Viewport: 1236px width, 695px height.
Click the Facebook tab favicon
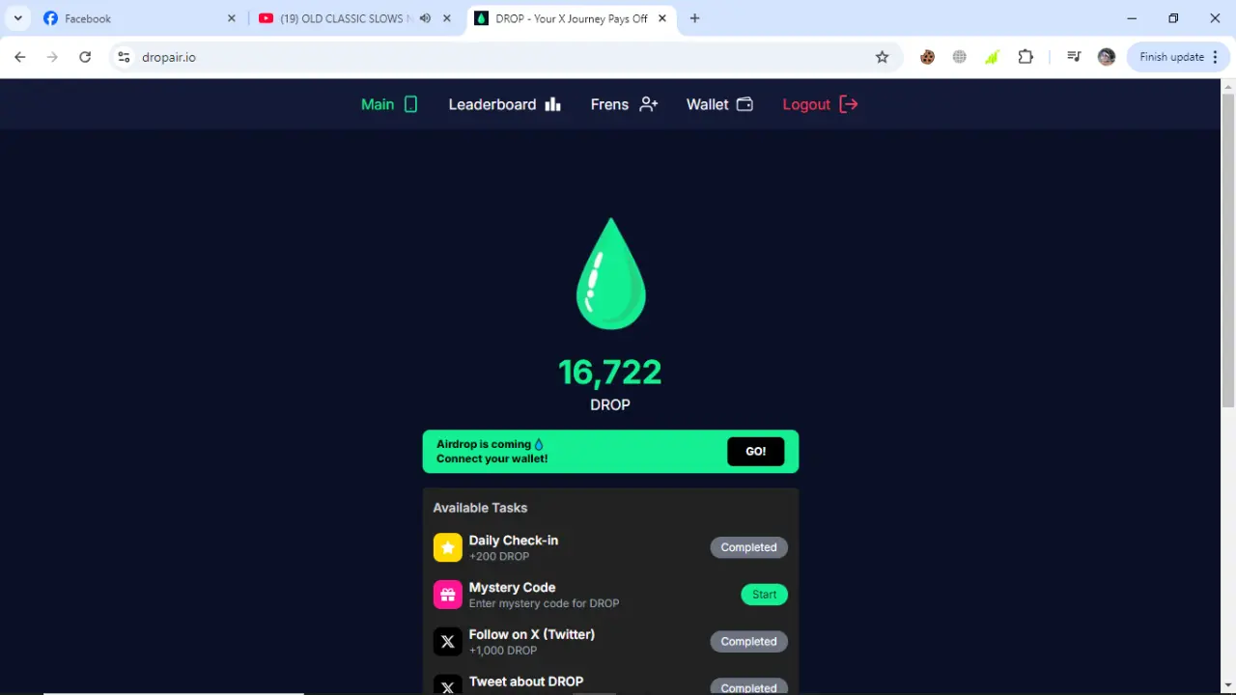(x=51, y=18)
